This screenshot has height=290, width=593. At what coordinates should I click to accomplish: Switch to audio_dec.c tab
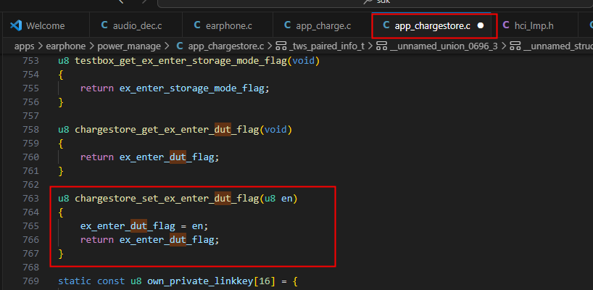click(136, 25)
